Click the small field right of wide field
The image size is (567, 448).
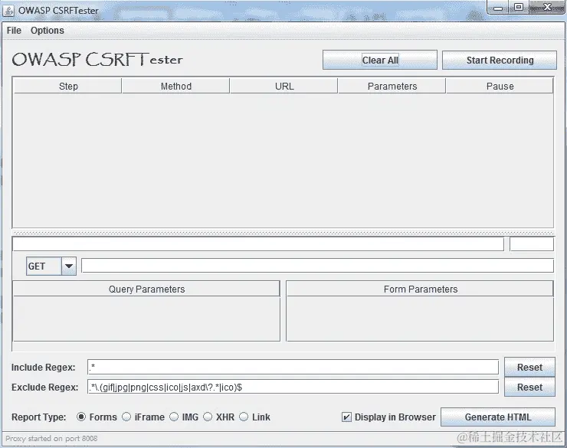[x=532, y=244]
